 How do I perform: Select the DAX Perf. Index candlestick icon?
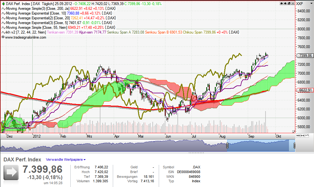pyautogui.click(x=3, y=4)
